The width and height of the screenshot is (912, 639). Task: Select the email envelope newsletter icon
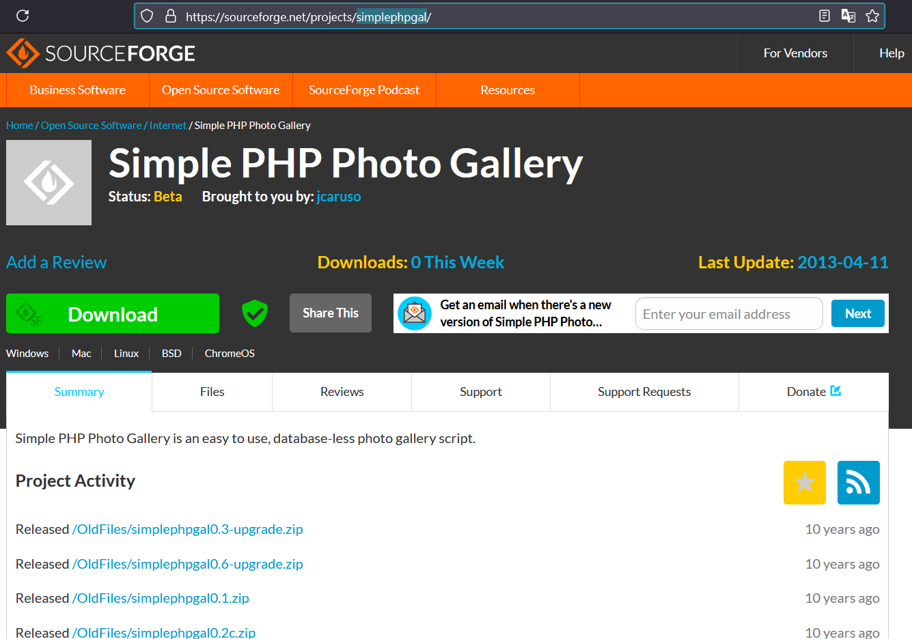click(415, 313)
